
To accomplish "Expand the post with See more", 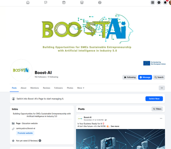I will click(115, 126).
